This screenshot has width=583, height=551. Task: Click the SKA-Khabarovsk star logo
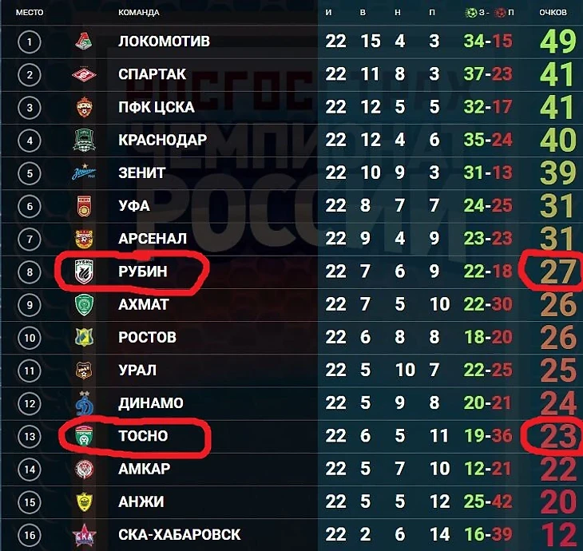tap(84, 535)
